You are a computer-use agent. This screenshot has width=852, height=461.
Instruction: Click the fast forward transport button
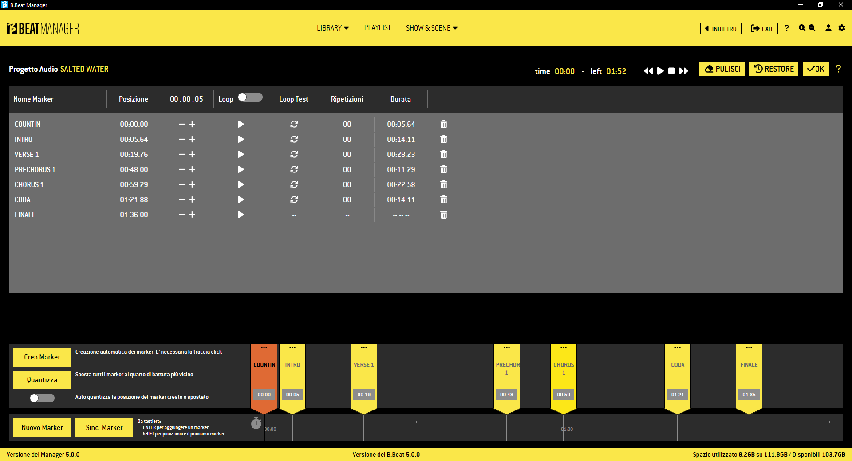click(684, 71)
